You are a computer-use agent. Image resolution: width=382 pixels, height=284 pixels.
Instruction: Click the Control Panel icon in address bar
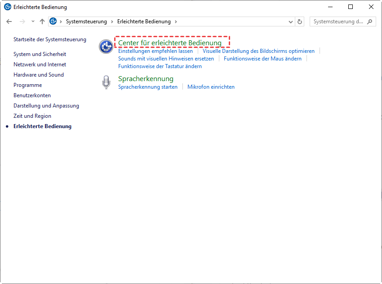53,22
